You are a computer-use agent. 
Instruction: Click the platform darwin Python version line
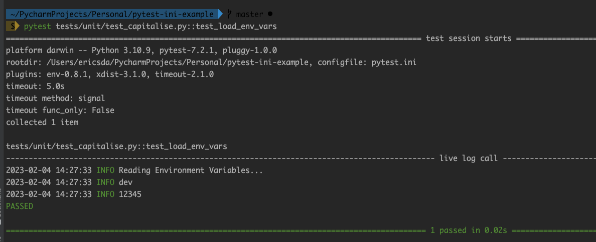coord(141,50)
